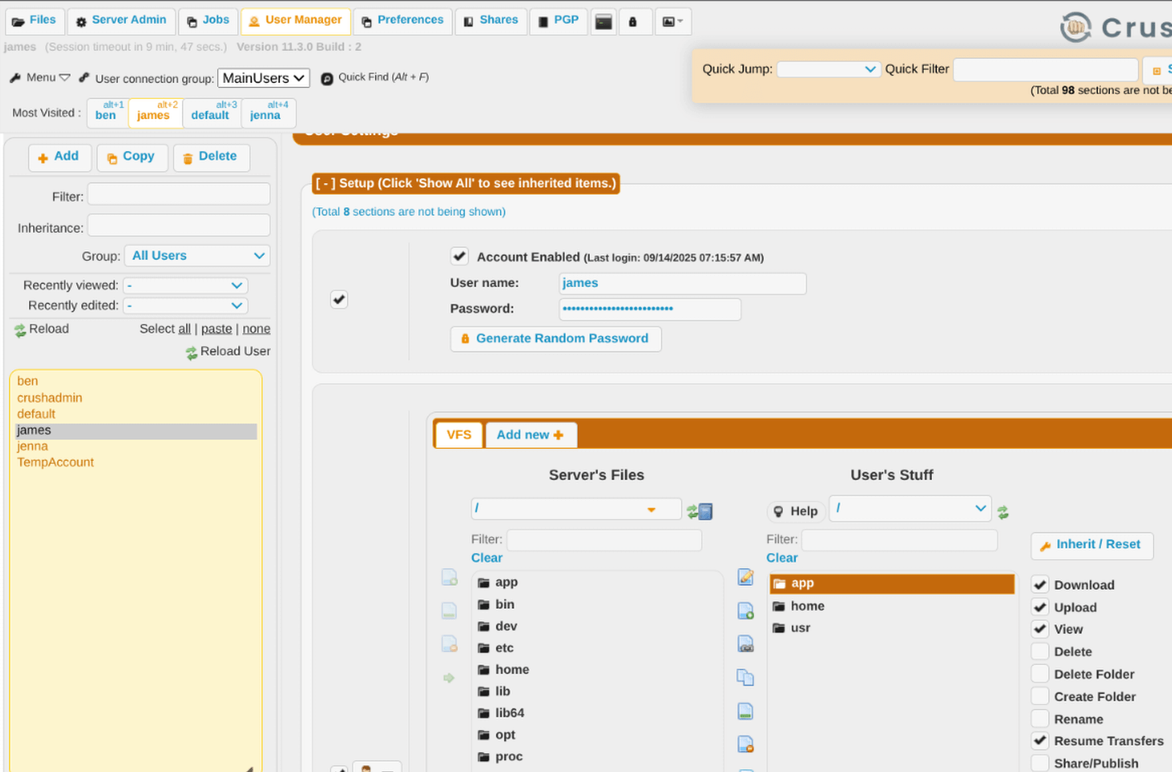Open the PGP tab

pos(559,21)
